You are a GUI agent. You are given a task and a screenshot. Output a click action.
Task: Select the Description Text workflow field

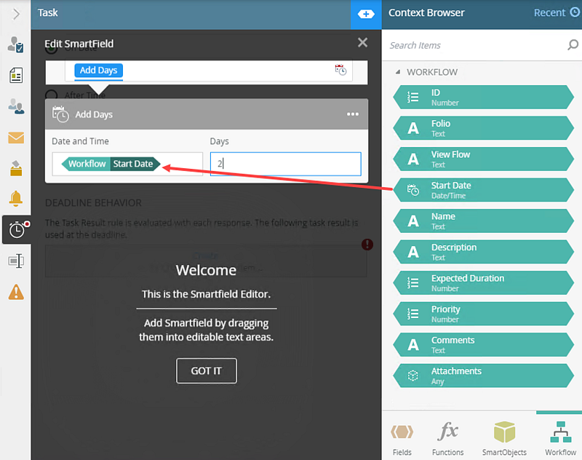[x=484, y=252]
